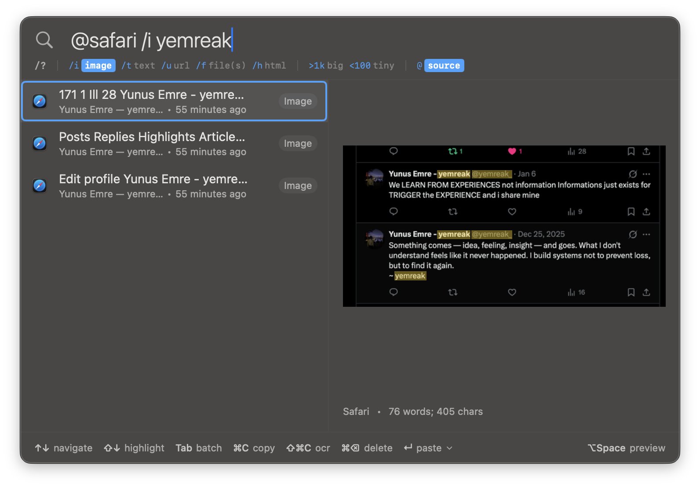Open the '/?' help filter hint
Viewport: 700px width, 487px height.
40,65
